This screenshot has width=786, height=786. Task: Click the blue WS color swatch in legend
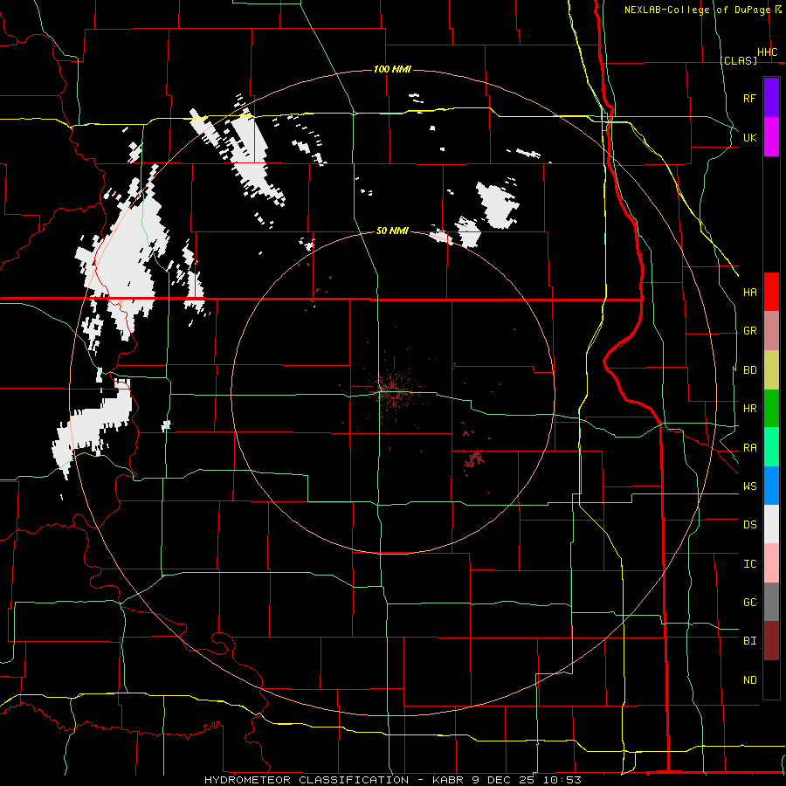pyautogui.click(x=771, y=486)
